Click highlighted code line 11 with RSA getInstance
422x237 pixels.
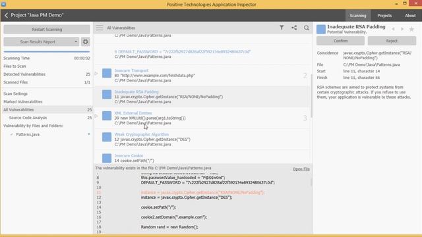202,192
